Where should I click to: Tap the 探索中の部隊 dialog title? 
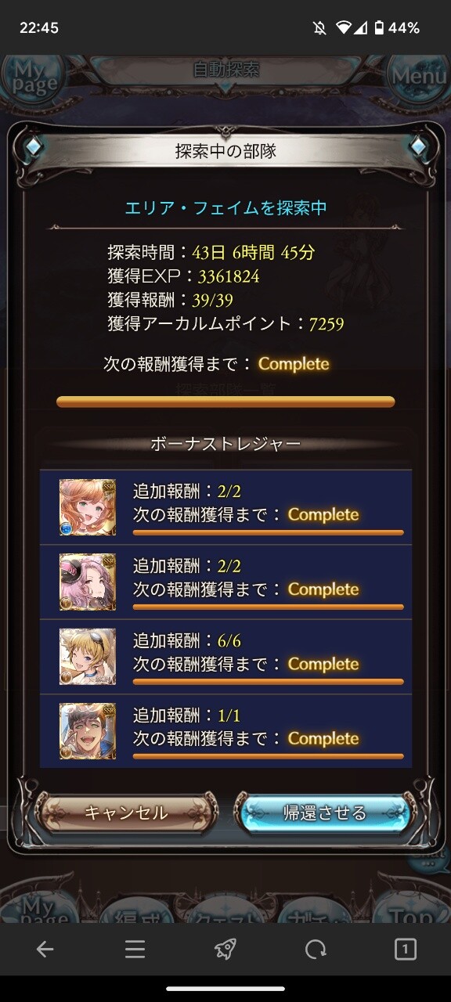pos(225,151)
